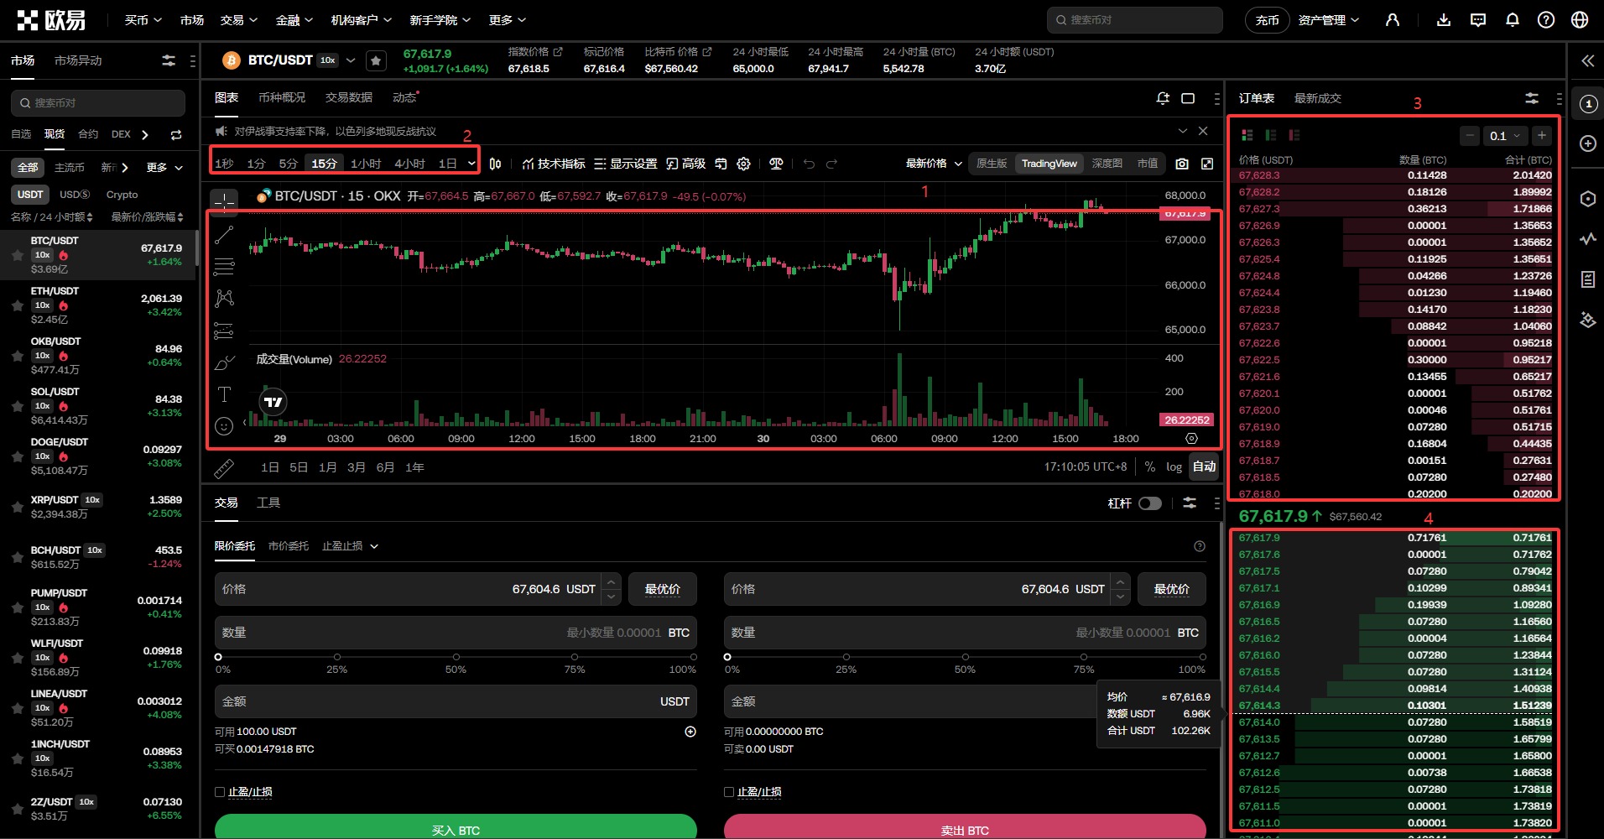This screenshot has height=839, width=1604.
Task: Click the undo arrow in chart toolbar
Action: [x=809, y=164]
